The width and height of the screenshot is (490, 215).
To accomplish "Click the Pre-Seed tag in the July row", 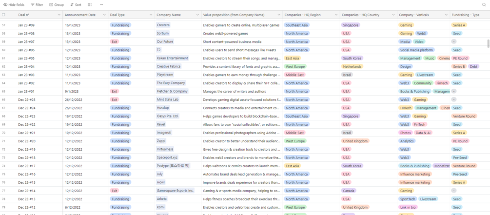I will 460,174.
